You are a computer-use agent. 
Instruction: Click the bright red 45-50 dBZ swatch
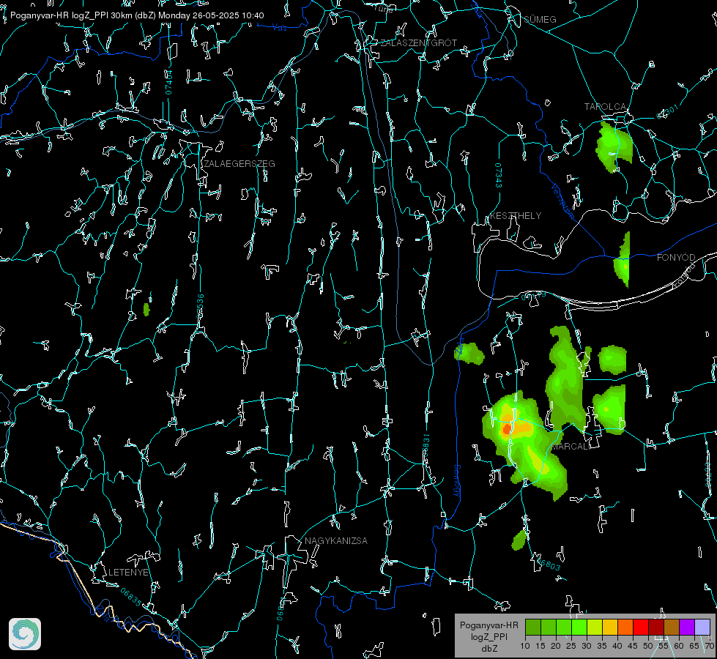coord(641,627)
